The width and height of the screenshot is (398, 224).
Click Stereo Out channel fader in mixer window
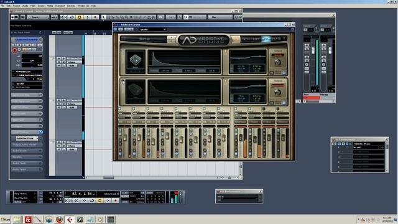[x=313, y=50]
